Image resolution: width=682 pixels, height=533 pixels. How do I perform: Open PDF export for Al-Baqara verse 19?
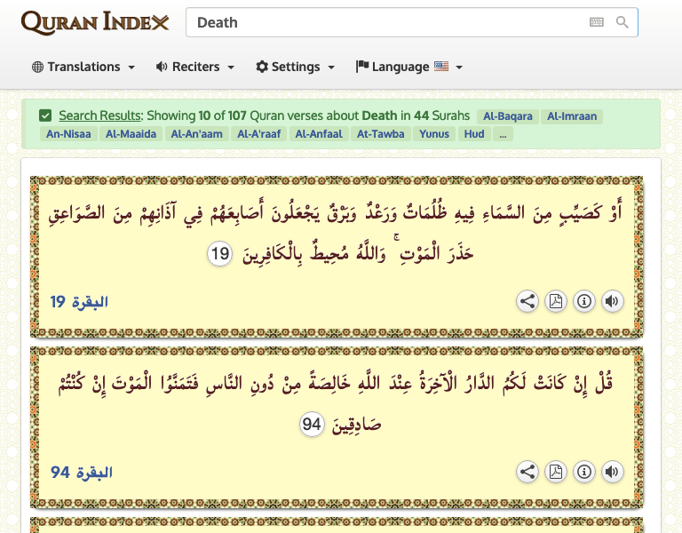point(556,301)
